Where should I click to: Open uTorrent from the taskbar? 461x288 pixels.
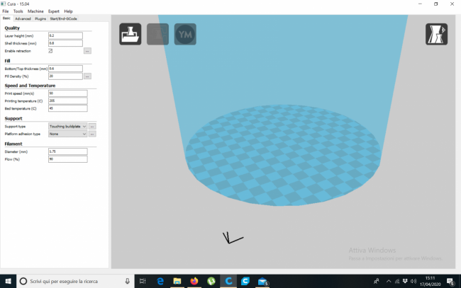211,281
